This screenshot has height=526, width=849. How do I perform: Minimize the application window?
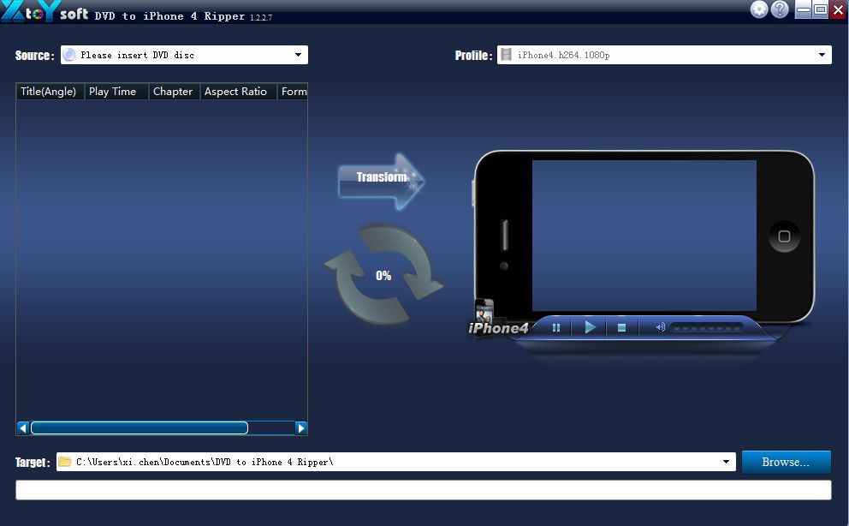804,9
